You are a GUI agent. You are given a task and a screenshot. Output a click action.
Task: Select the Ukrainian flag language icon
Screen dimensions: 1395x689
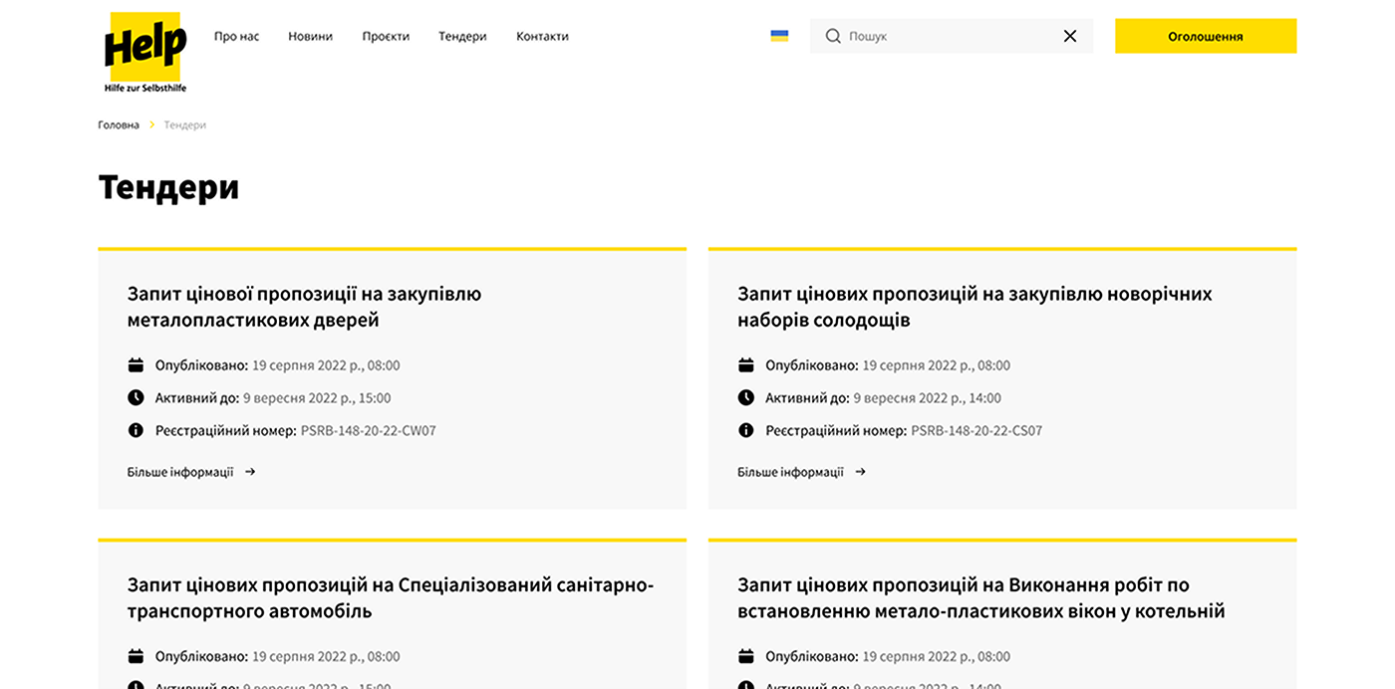(779, 36)
